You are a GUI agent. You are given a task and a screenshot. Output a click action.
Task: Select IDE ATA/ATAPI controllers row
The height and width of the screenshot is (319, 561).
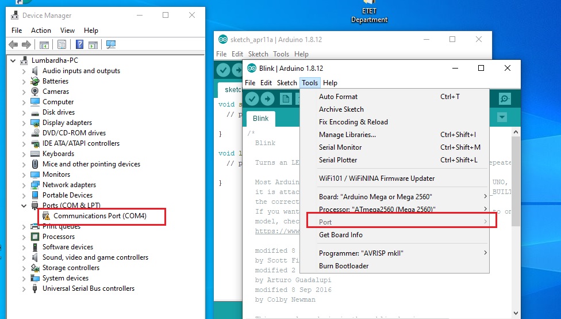[81, 143]
